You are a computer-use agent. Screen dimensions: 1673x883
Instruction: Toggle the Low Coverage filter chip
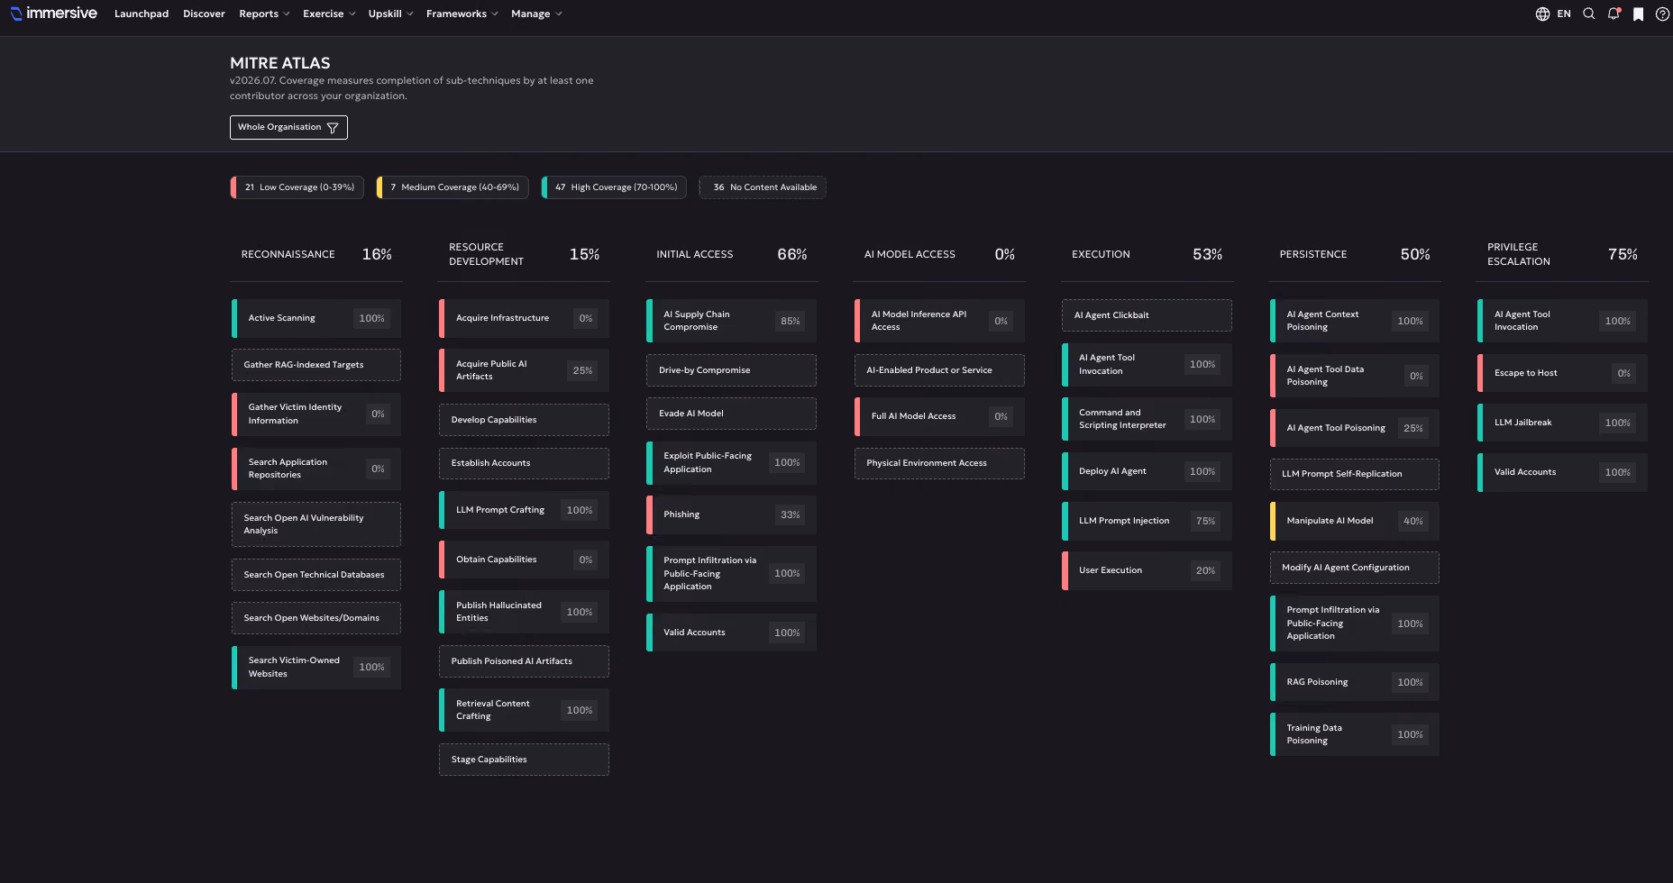point(297,187)
